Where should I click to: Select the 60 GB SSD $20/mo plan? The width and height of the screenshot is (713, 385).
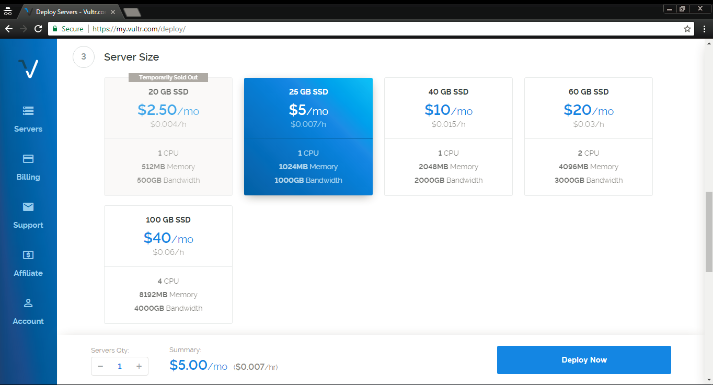tap(588, 136)
